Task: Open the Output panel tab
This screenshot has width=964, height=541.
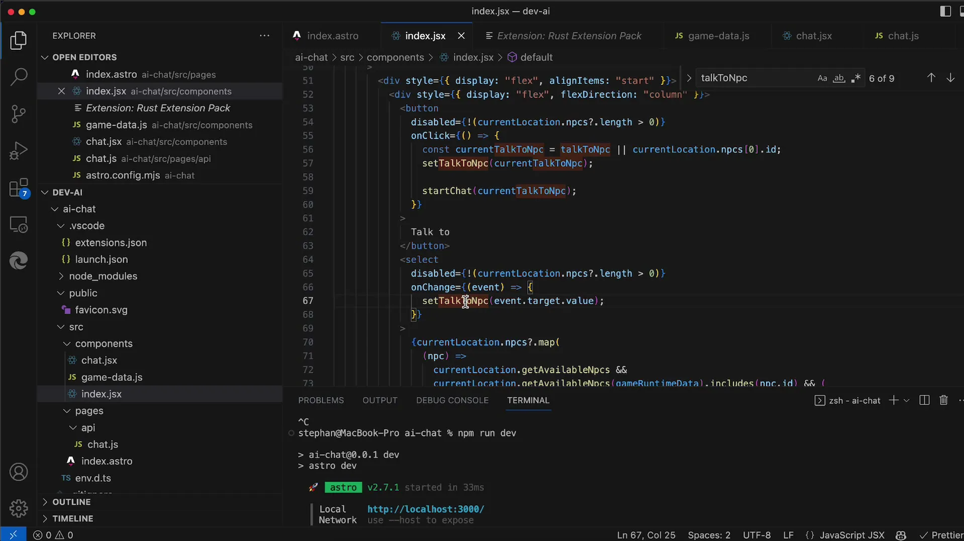Action: coord(379,400)
